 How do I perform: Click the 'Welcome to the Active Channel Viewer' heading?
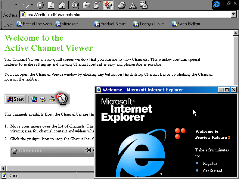tap(49, 43)
